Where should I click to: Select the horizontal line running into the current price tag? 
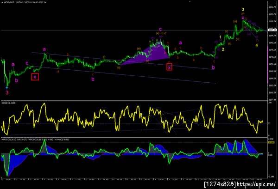134,30
